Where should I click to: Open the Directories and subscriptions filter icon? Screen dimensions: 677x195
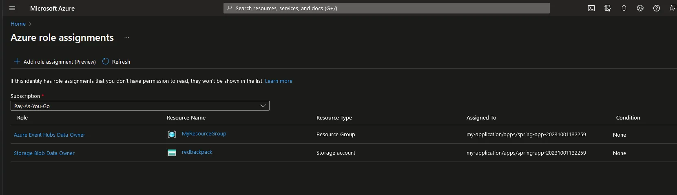tap(608, 8)
